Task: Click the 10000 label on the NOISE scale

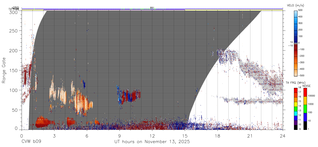Action: tap(311, 96)
